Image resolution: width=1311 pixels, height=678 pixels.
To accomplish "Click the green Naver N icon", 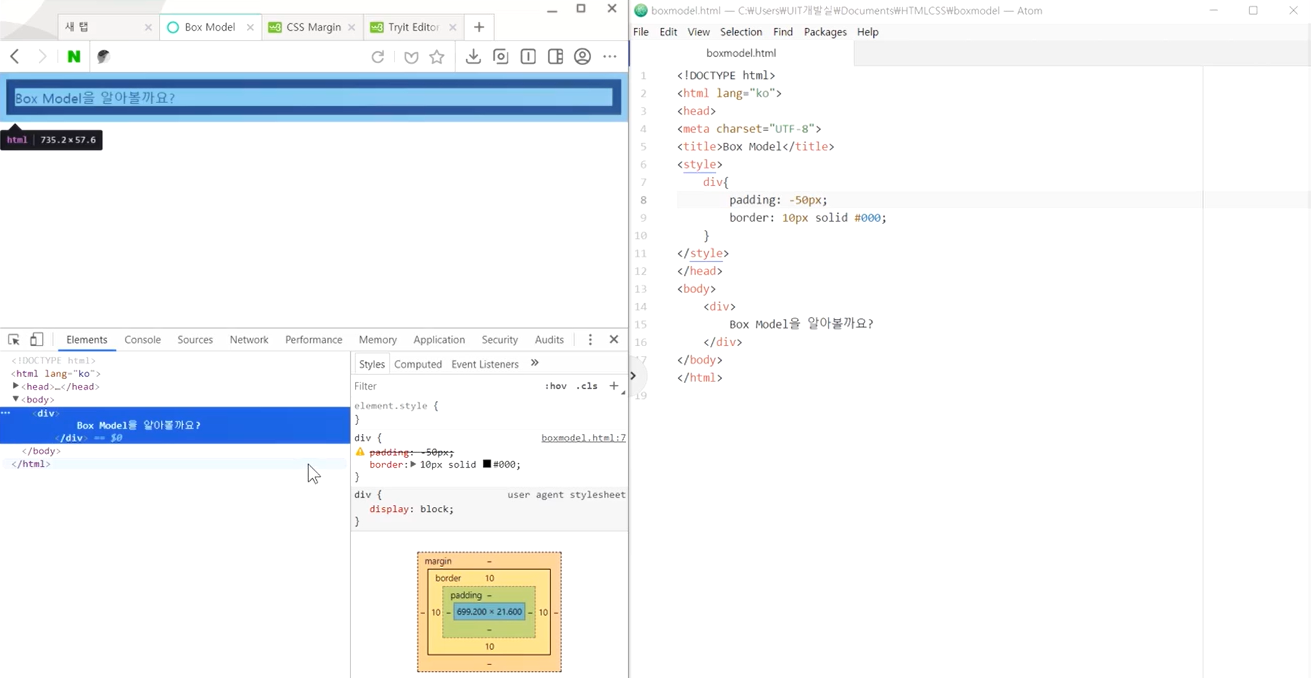I will pyautogui.click(x=74, y=56).
